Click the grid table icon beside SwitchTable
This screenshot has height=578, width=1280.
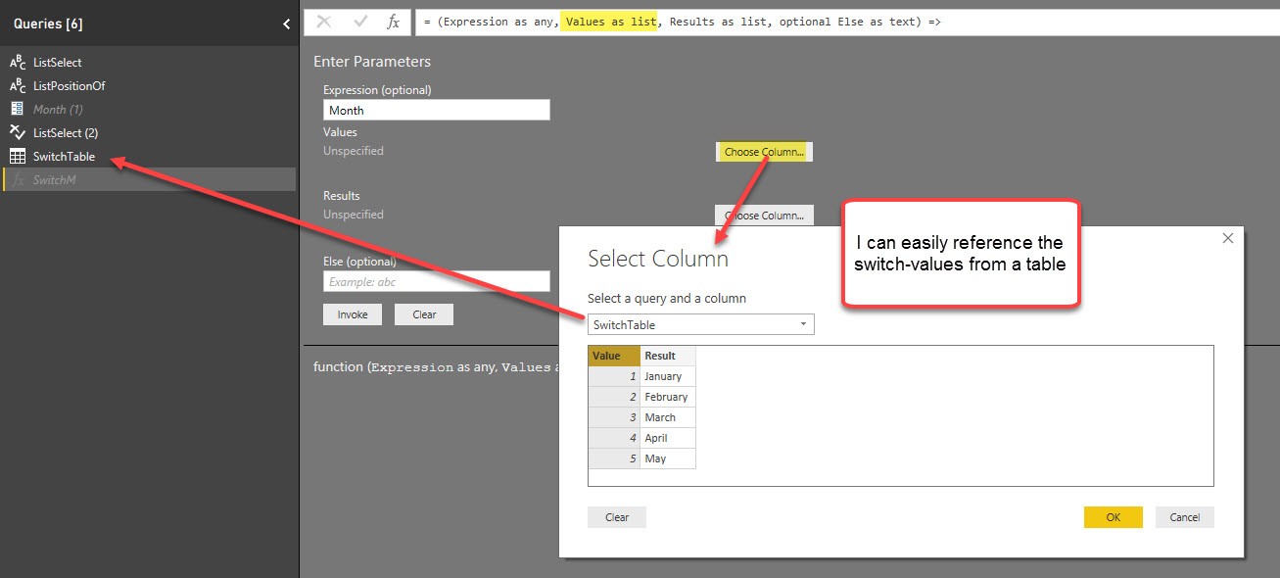(x=18, y=156)
